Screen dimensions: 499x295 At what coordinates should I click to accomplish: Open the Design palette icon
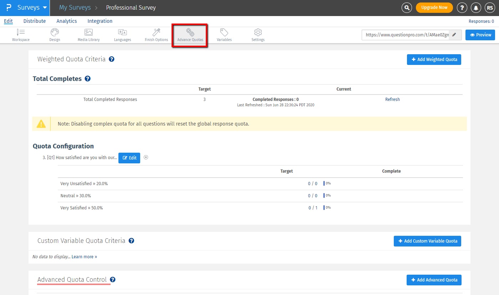click(x=55, y=32)
